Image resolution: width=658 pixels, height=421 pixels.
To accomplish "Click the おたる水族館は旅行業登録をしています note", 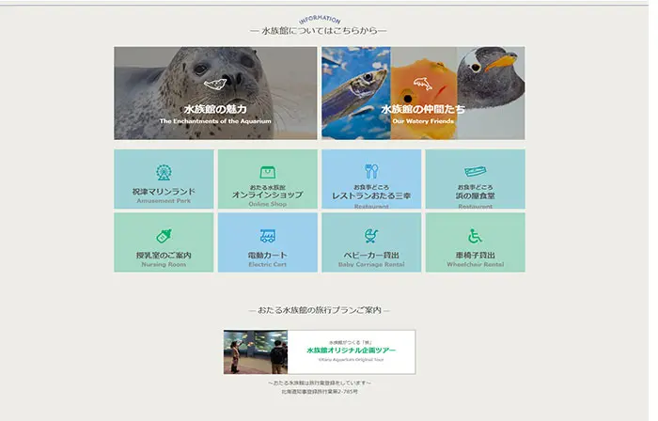I will (x=320, y=382).
